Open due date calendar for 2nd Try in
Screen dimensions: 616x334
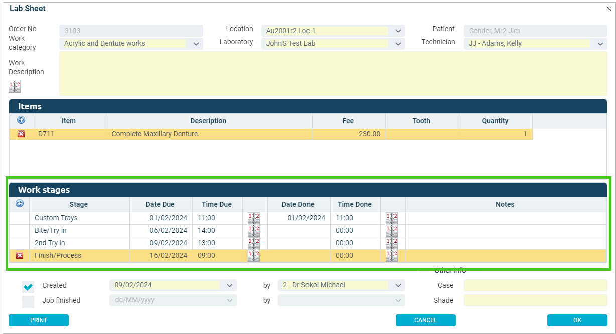pyautogui.click(x=254, y=243)
